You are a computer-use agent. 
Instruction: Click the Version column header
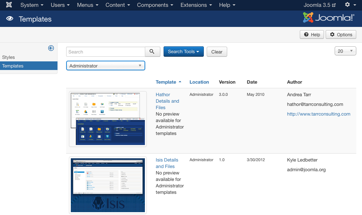point(227,82)
